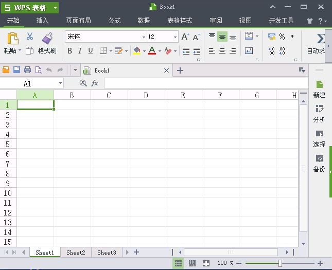332x270 pixels.
Task: Add new sheet plus button
Action: pyautogui.click(x=136, y=252)
